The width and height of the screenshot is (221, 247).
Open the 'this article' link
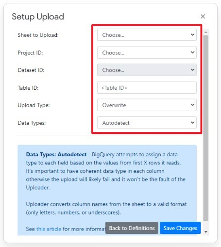tap(49, 229)
